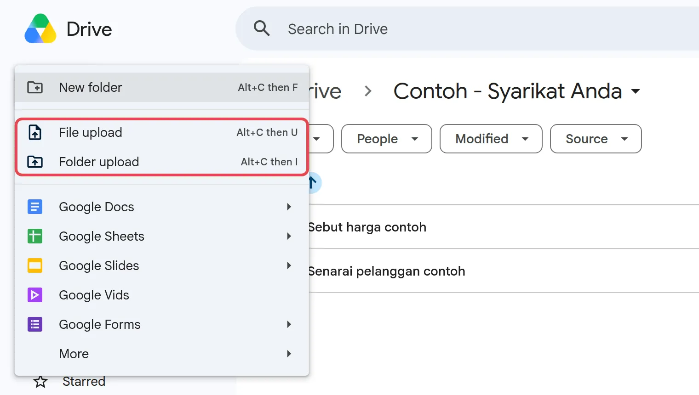Image resolution: width=699 pixels, height=395 pixels.
Task: Choose File upload from menu
Action: tap(162, 132)
